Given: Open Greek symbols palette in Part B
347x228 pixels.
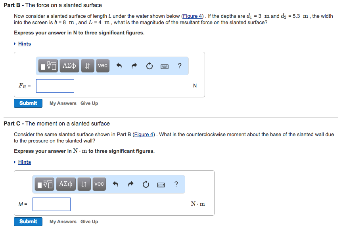Looking at the screenshot, I should point(69,66).
